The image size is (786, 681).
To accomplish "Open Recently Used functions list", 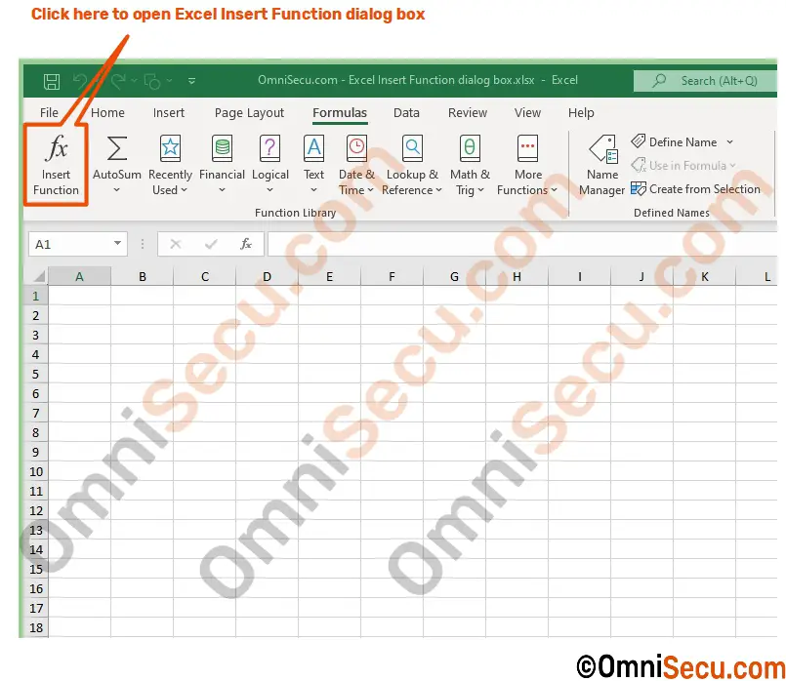I will click(170, 165).
